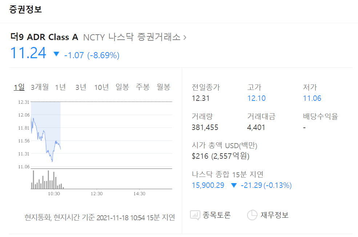This screenshot has width=358, height=237.
Task: Select the 1일 chart tab
Action: point(19,87)
